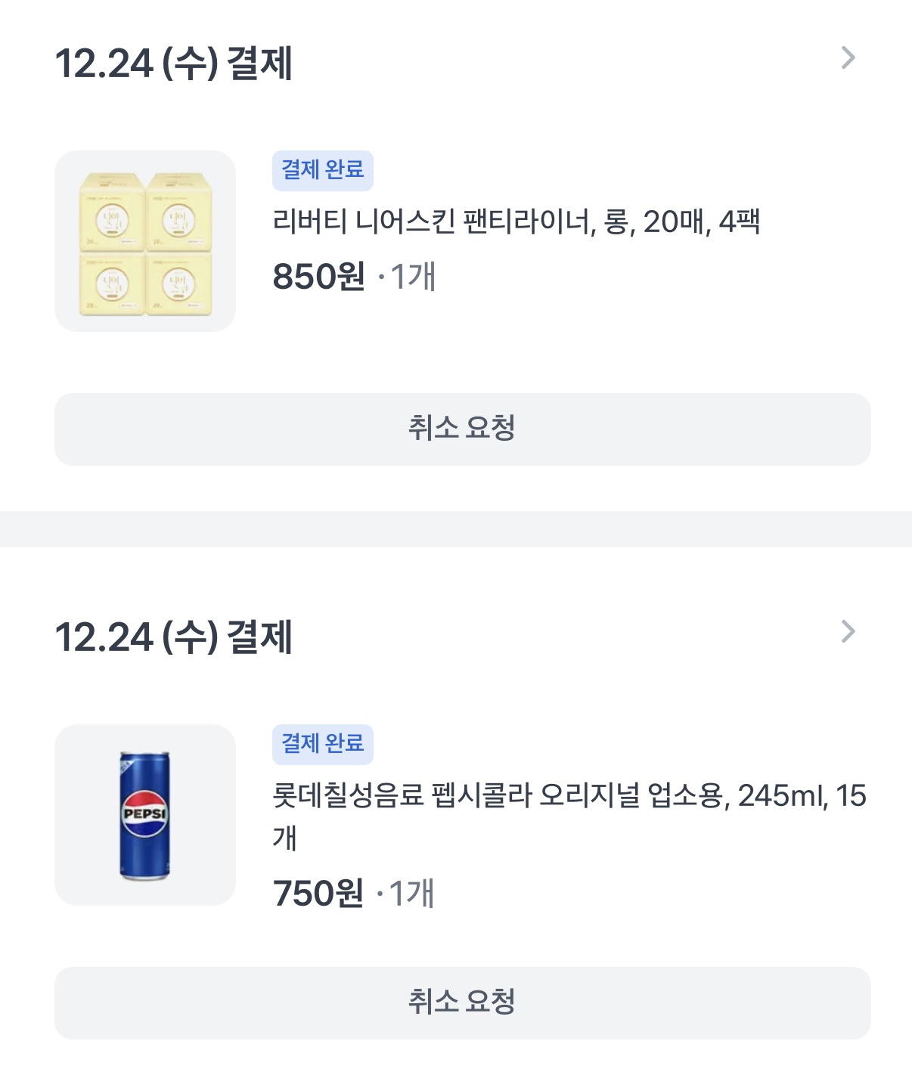Screen dimensions: 912x1069
Task: Open 롯데칠성음료 펩시콜라 product title
Action: coord(569,796)
